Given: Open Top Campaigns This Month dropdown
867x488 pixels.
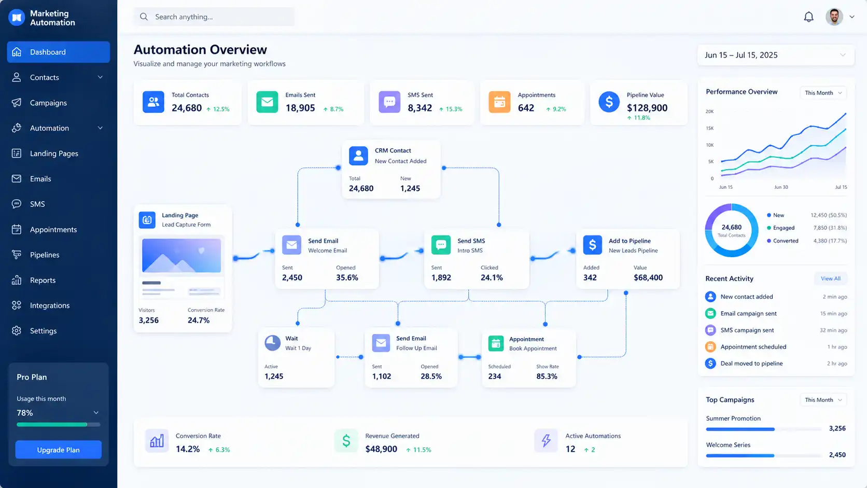Looking at the screenshot, I should pyautogui.click(x=823, y=400).
